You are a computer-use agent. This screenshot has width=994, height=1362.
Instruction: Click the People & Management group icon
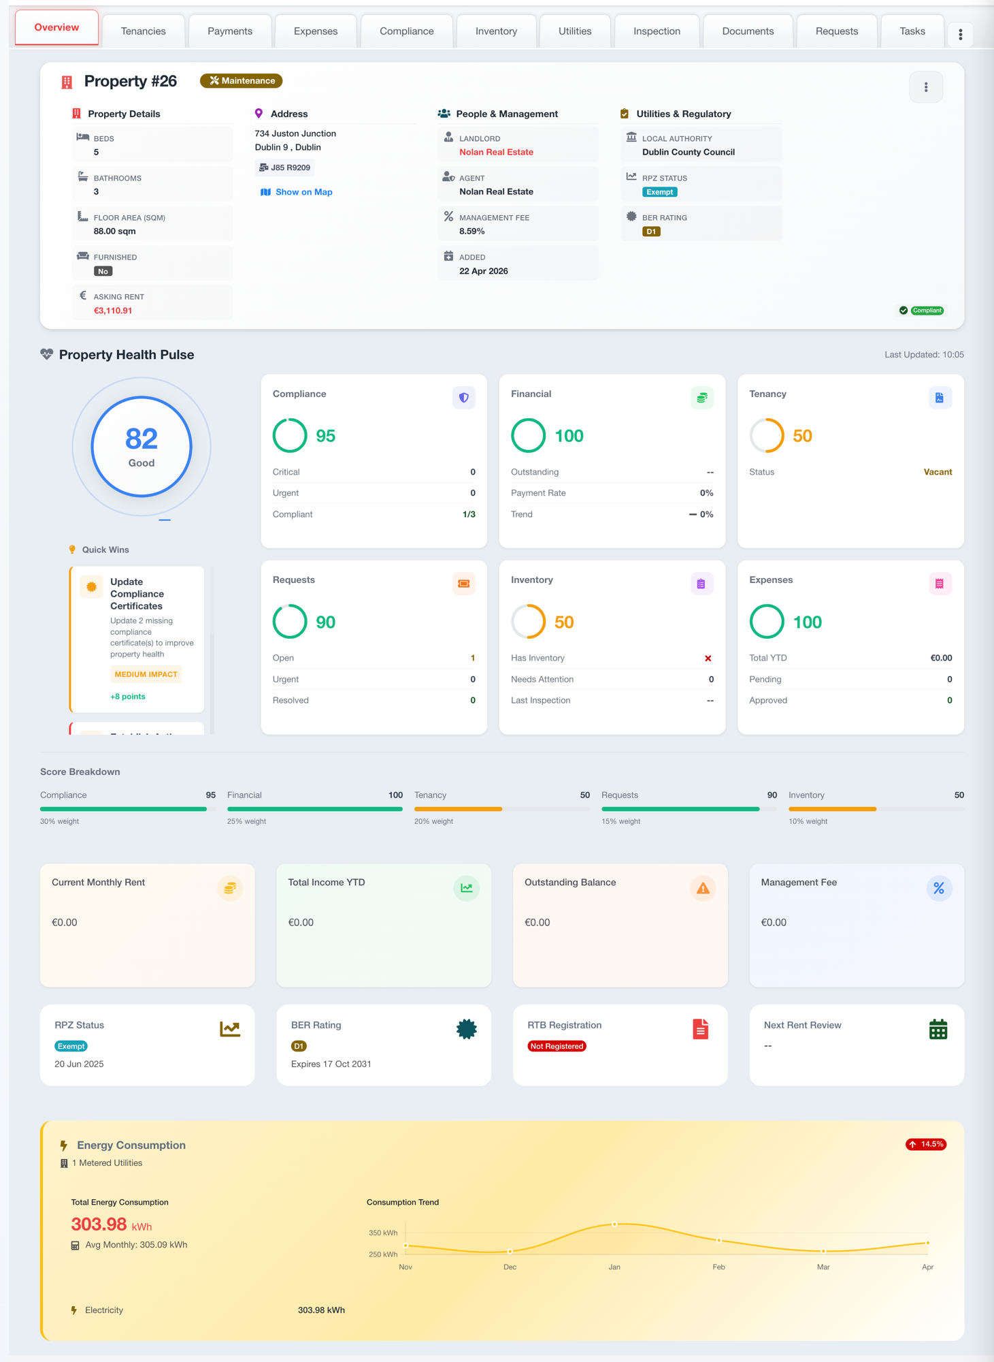coord(444,114)
